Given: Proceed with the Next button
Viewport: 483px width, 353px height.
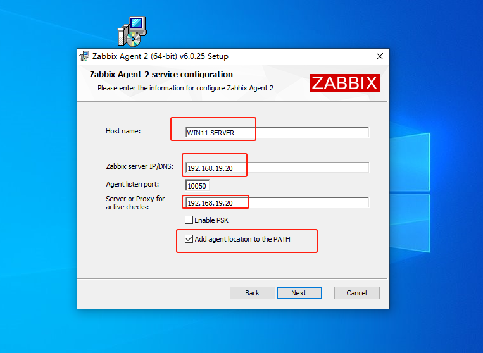Looking at the screenshot, I should (x=299, y=293).
